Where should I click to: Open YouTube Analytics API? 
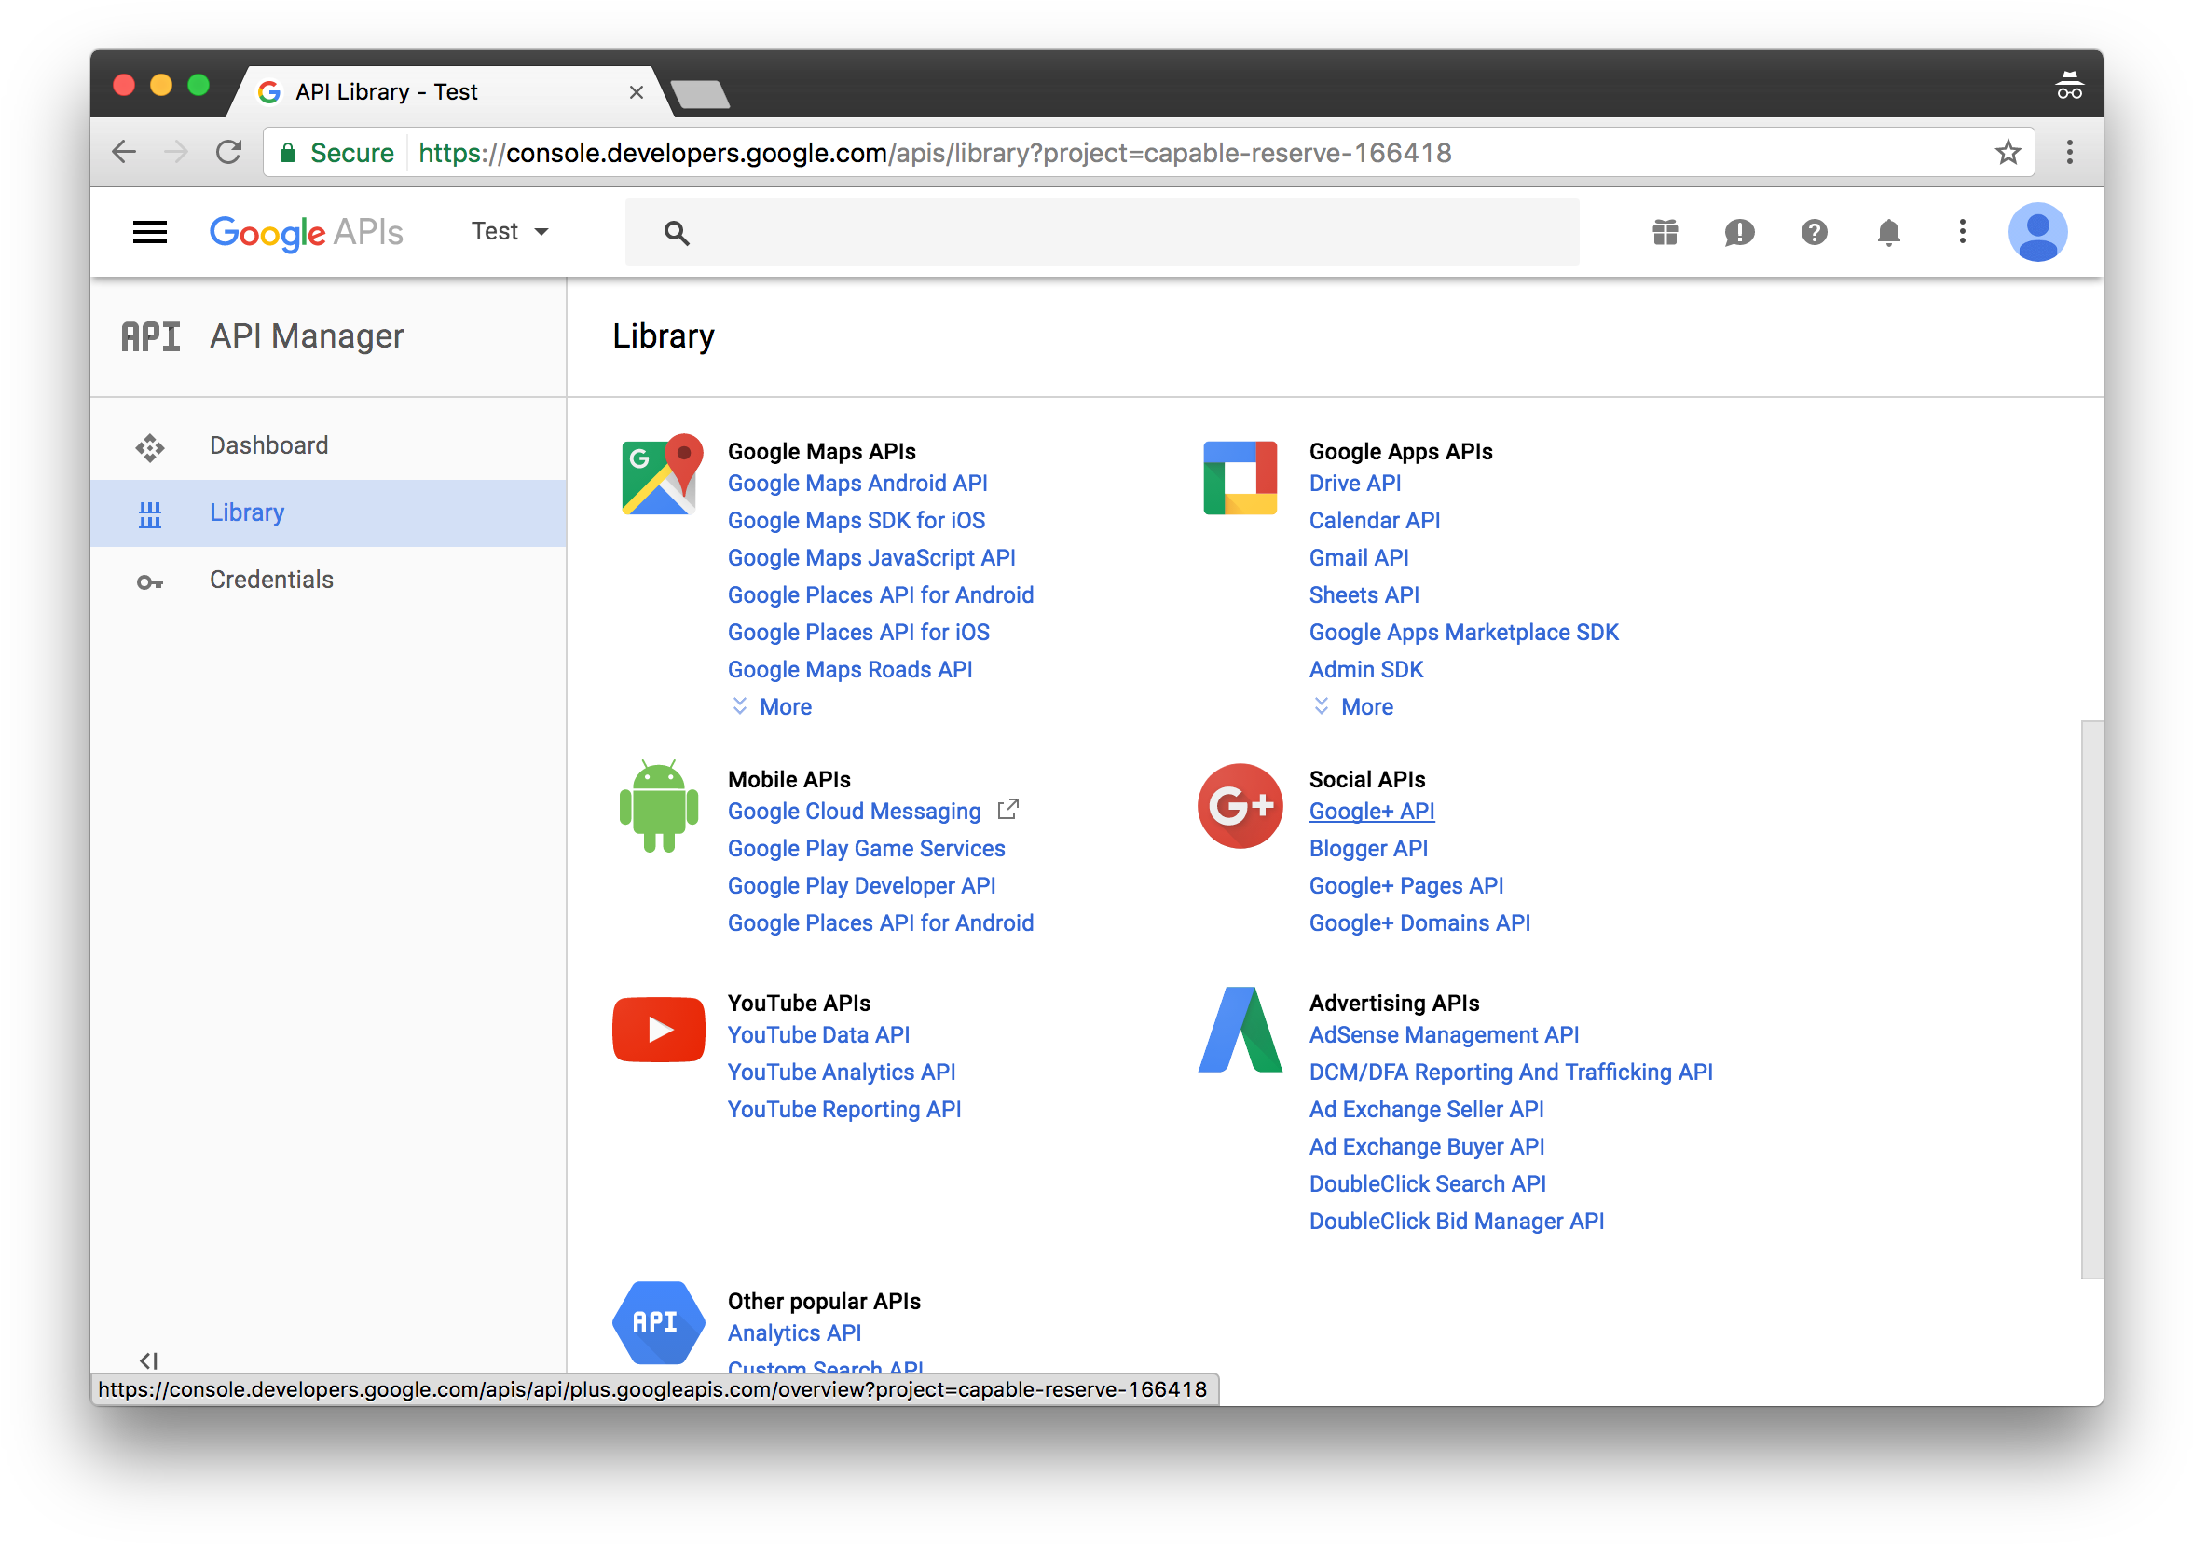842,1072
